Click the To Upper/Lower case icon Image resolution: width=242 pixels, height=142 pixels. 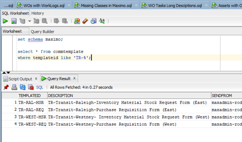[x=102, y=21]
